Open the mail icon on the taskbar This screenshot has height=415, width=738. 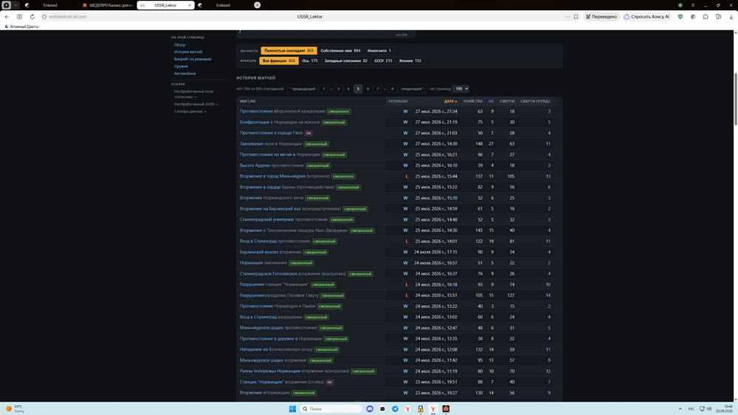[382, 409]
